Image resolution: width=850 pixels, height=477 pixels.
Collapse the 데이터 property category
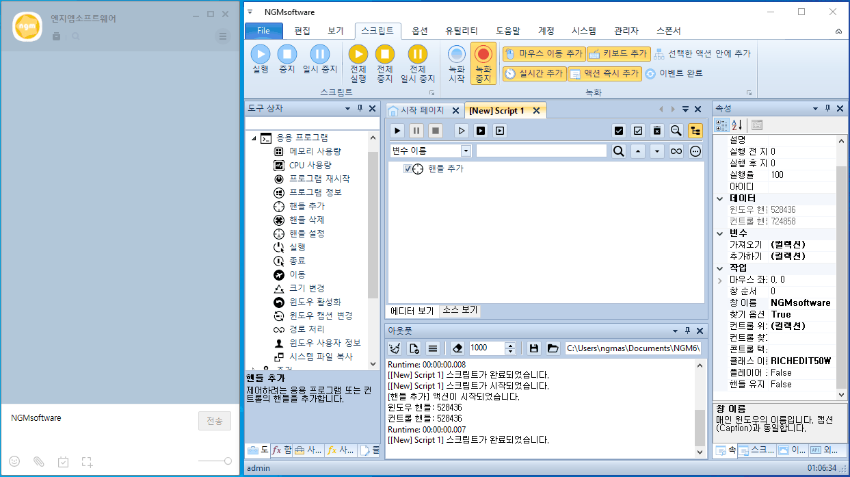point(719,198)
